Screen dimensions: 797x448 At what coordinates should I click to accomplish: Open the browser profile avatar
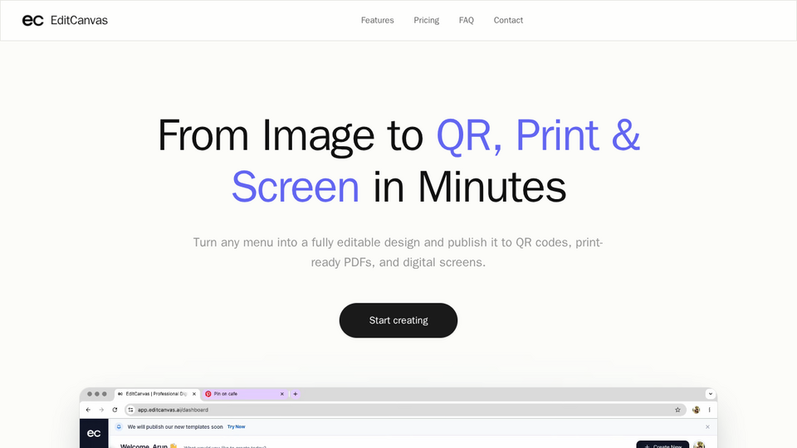tap(696, 410)
